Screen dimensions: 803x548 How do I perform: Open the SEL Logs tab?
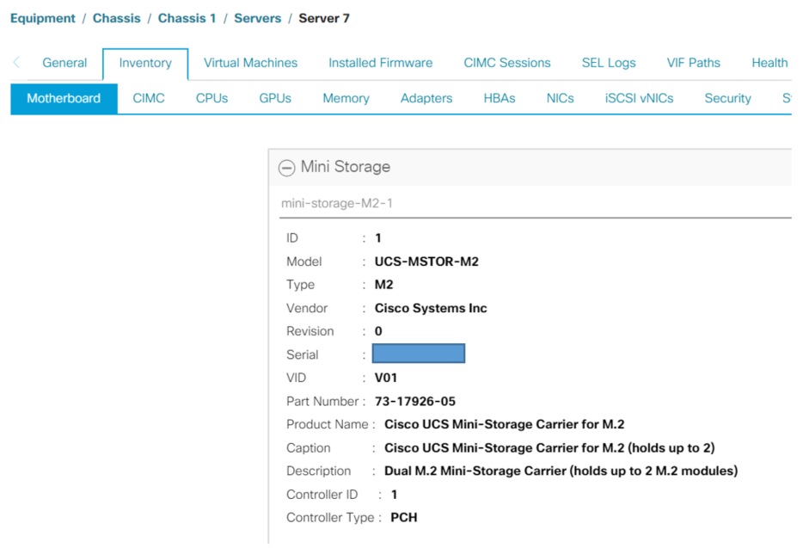tap(608, 62)
